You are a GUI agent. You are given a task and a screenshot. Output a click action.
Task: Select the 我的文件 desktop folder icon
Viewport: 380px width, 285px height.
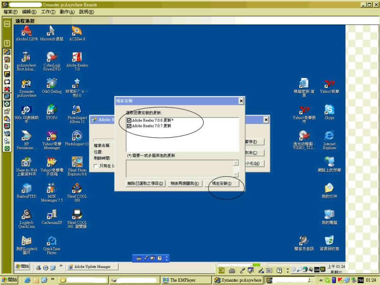click(329, 191)
